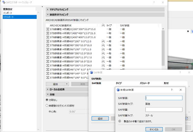Click flag icon in 600*300*16.0*32.0 row
Image resolution: width=193 pixels, height=132 pixels.
point(103,61)
